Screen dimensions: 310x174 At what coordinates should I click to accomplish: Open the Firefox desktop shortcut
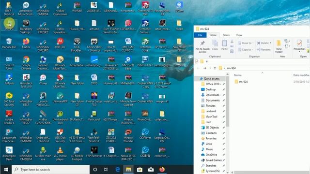point(26,43)
